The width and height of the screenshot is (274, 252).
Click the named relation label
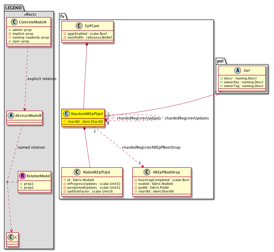click(x=31, y=147)
